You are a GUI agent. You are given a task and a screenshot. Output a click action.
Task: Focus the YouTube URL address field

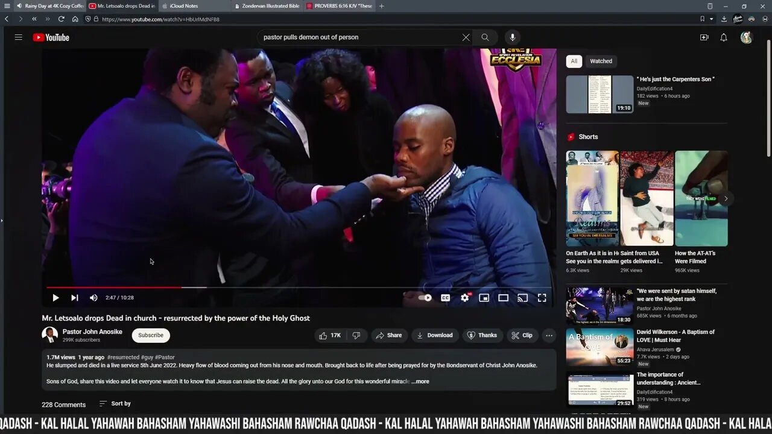pyautogui.click(x=160, y=19)
